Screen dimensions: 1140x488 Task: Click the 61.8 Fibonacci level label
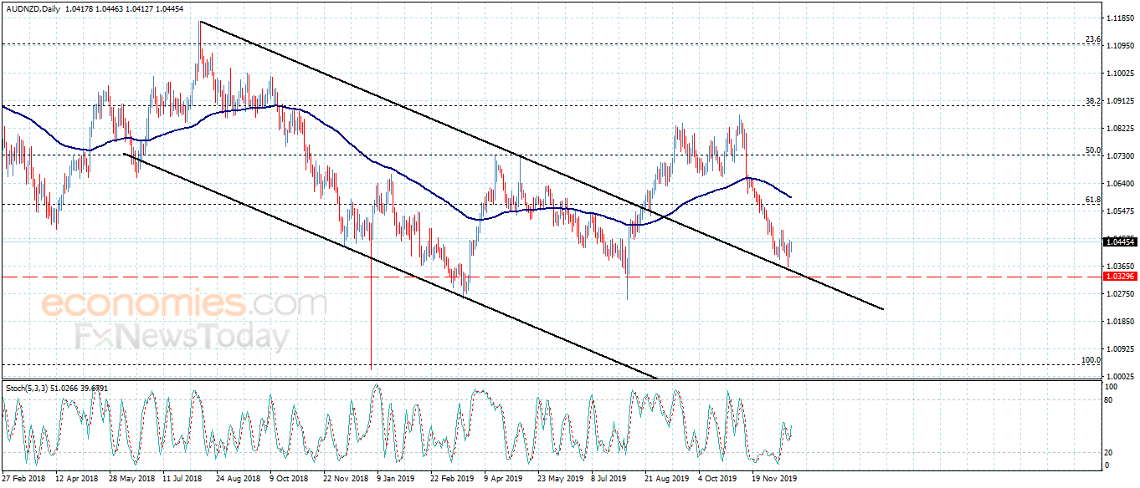coord(1092,200)
